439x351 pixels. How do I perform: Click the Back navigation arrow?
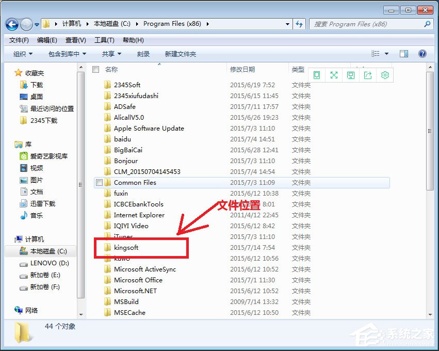coord(11,24)
